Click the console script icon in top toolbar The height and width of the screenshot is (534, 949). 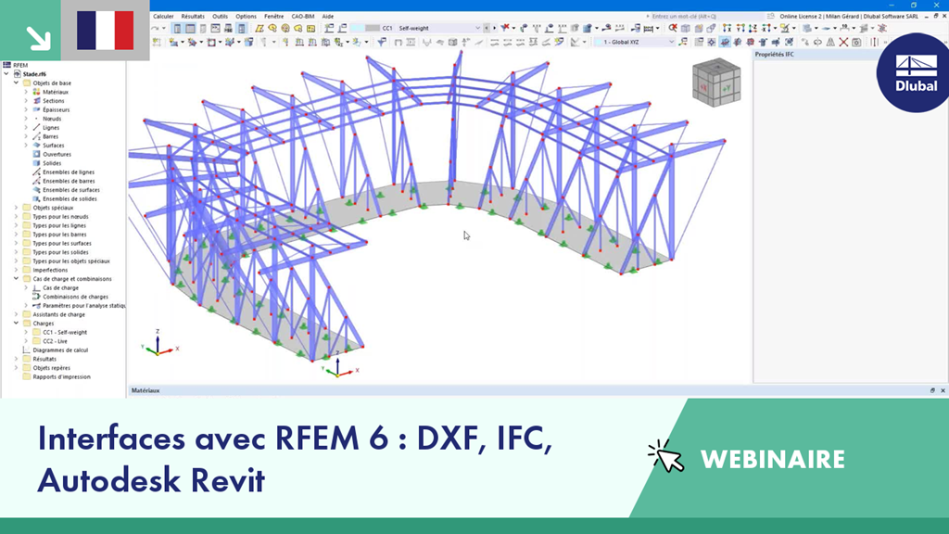[x=215, y=29]
